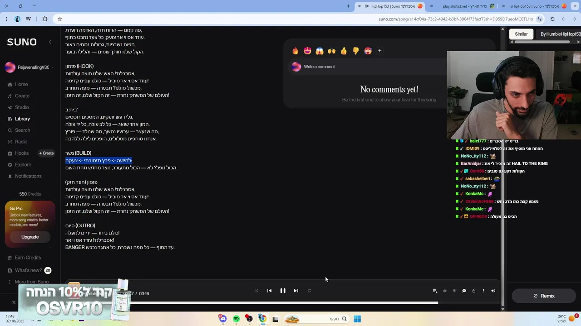Open Spotify from the taskbar
This screenshot has height=326, width=581.
(236, 319)
